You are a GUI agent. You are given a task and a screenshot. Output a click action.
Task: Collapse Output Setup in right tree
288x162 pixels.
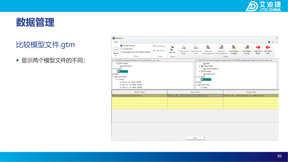(x=199, y=66)
